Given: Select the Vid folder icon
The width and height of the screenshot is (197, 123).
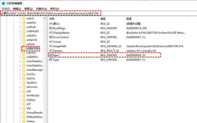Looking at the screenshot, I should pos(24,108).
